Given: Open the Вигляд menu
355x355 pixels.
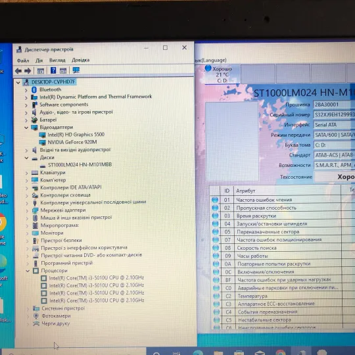Looking at the screenshot, I should [x=57, y=60].
